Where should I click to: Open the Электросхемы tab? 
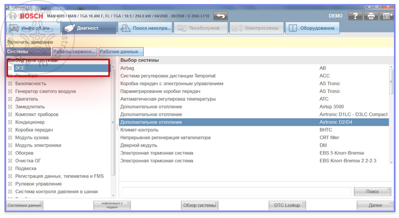[x=257, y=28]
